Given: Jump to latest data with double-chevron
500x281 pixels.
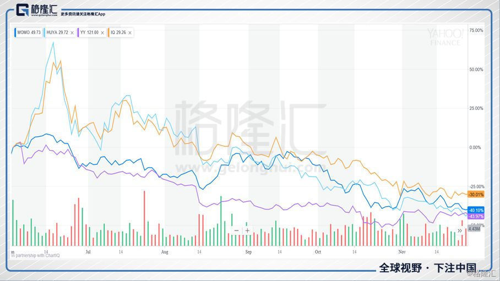Looking at the screenshot, I should pyautogui.click(x=460, y=230).
